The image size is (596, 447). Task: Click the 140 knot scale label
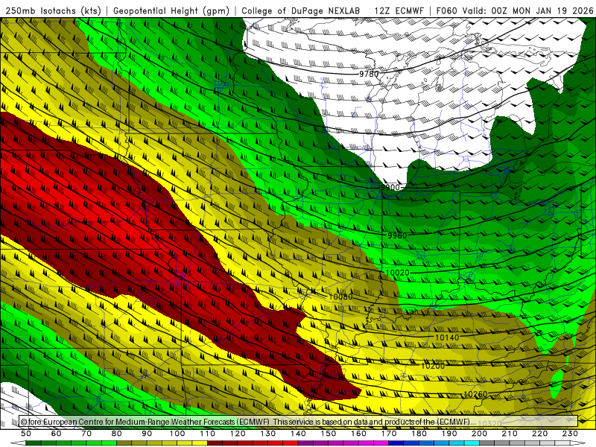click(x=299, y=434)
